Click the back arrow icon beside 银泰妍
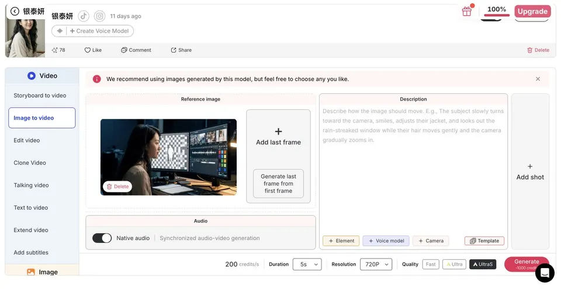The height and width of the screenshot is (289, 561). pyautogui.click(x=15, y=12)
